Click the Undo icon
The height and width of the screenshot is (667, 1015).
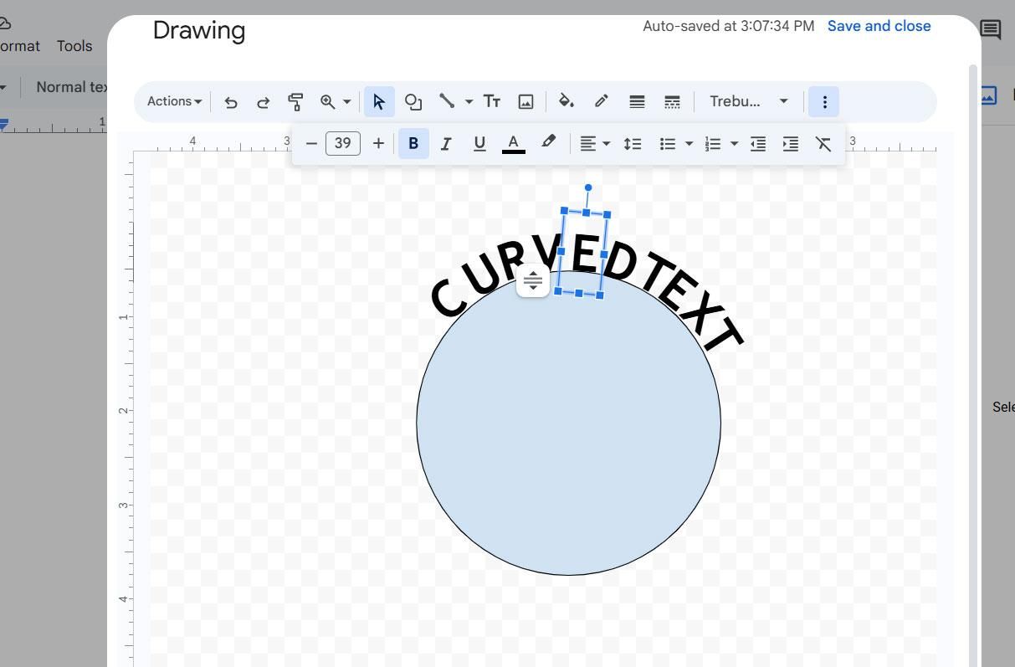point(231,101)
